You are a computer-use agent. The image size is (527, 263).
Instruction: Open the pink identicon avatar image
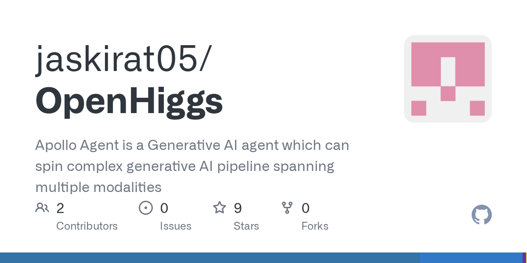pyautogui.click(x=448, y=79)
